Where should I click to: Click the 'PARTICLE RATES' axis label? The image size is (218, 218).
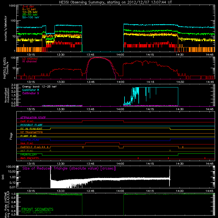5,68
